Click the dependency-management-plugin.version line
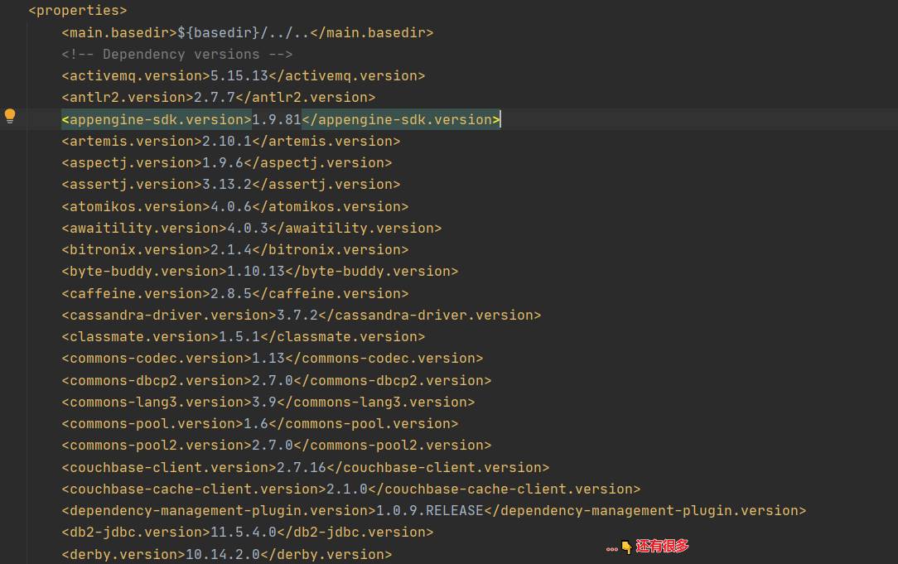The image size is (898, 564). pyautogui.click(x=433, y=511)
